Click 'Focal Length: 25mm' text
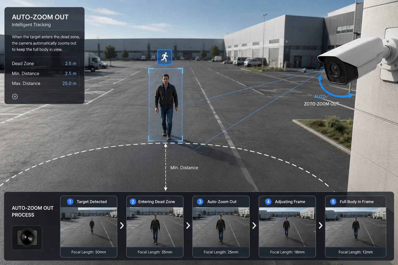Viewport: 398px width, 265px height. click(x=221, y=252)
